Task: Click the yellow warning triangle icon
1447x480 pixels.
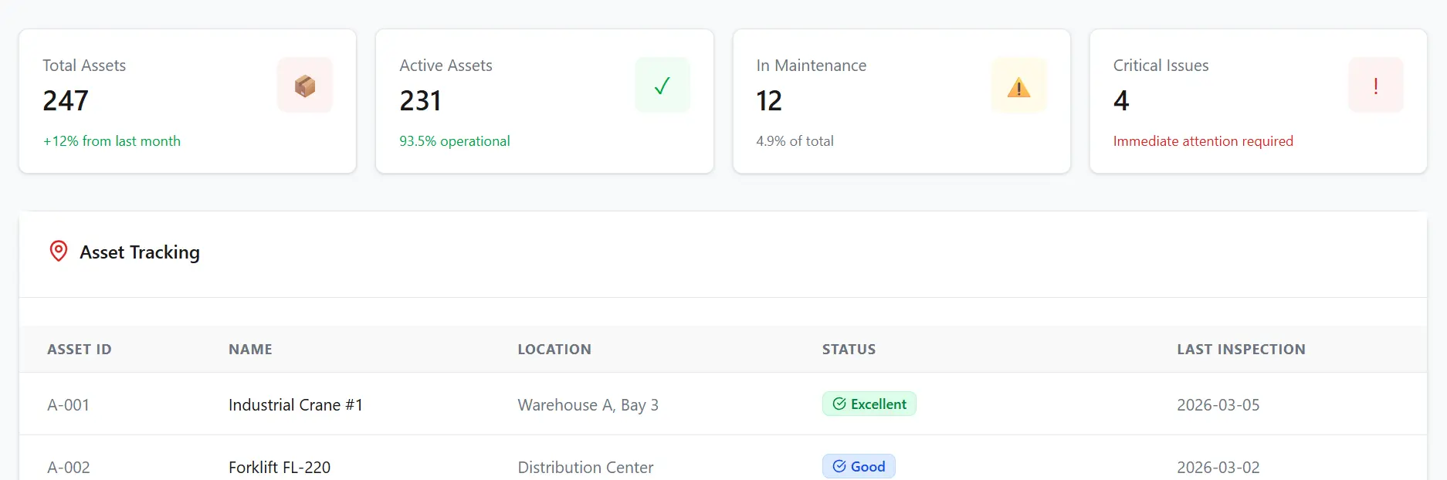Action: (x=1018, y=87)
